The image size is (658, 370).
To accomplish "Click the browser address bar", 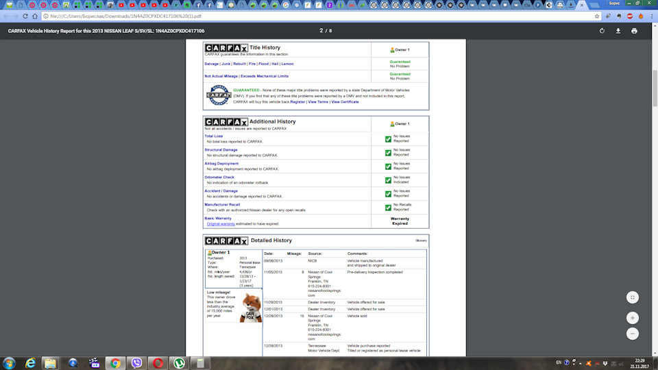I will click(x=319, y=16).
